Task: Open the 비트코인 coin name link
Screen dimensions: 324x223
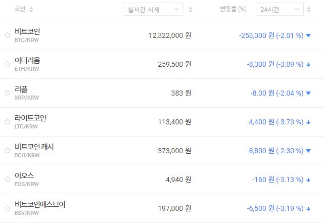Action: 27,32
